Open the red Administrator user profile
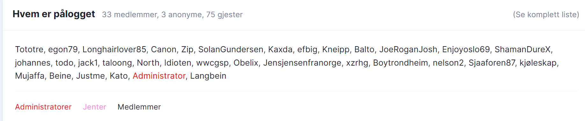 pos(159,76)
